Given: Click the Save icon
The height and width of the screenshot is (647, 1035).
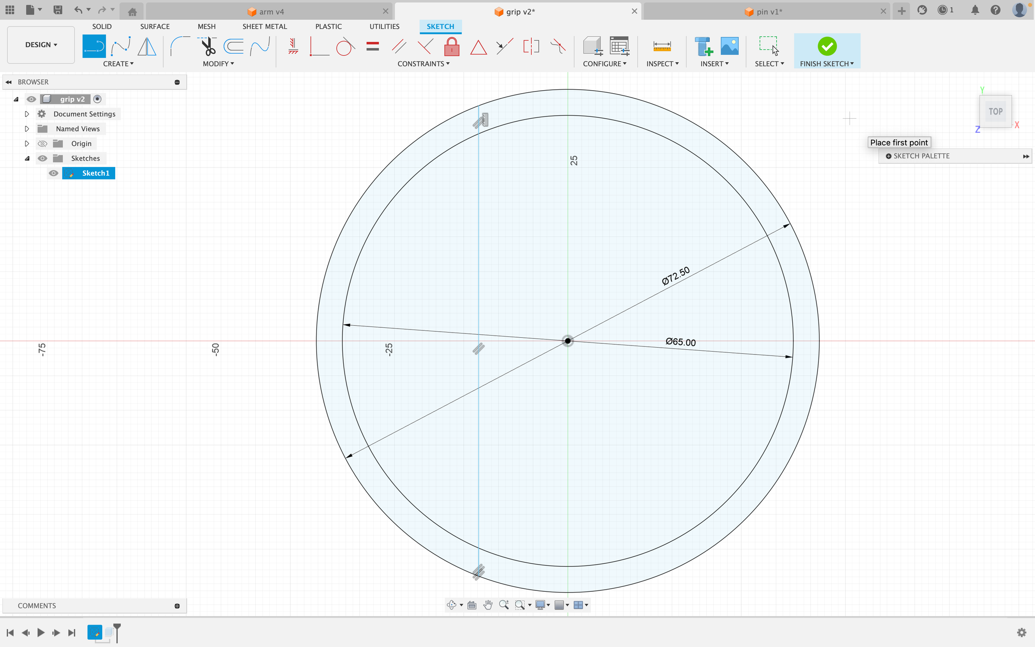Looking at the screenshot, I should [x=58, y=10].
